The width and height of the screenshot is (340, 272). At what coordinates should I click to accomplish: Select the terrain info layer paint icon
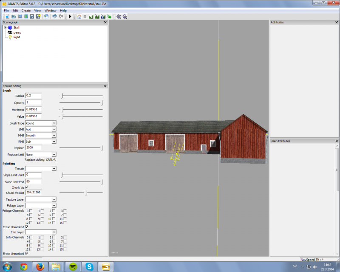(x=103, y=17)
